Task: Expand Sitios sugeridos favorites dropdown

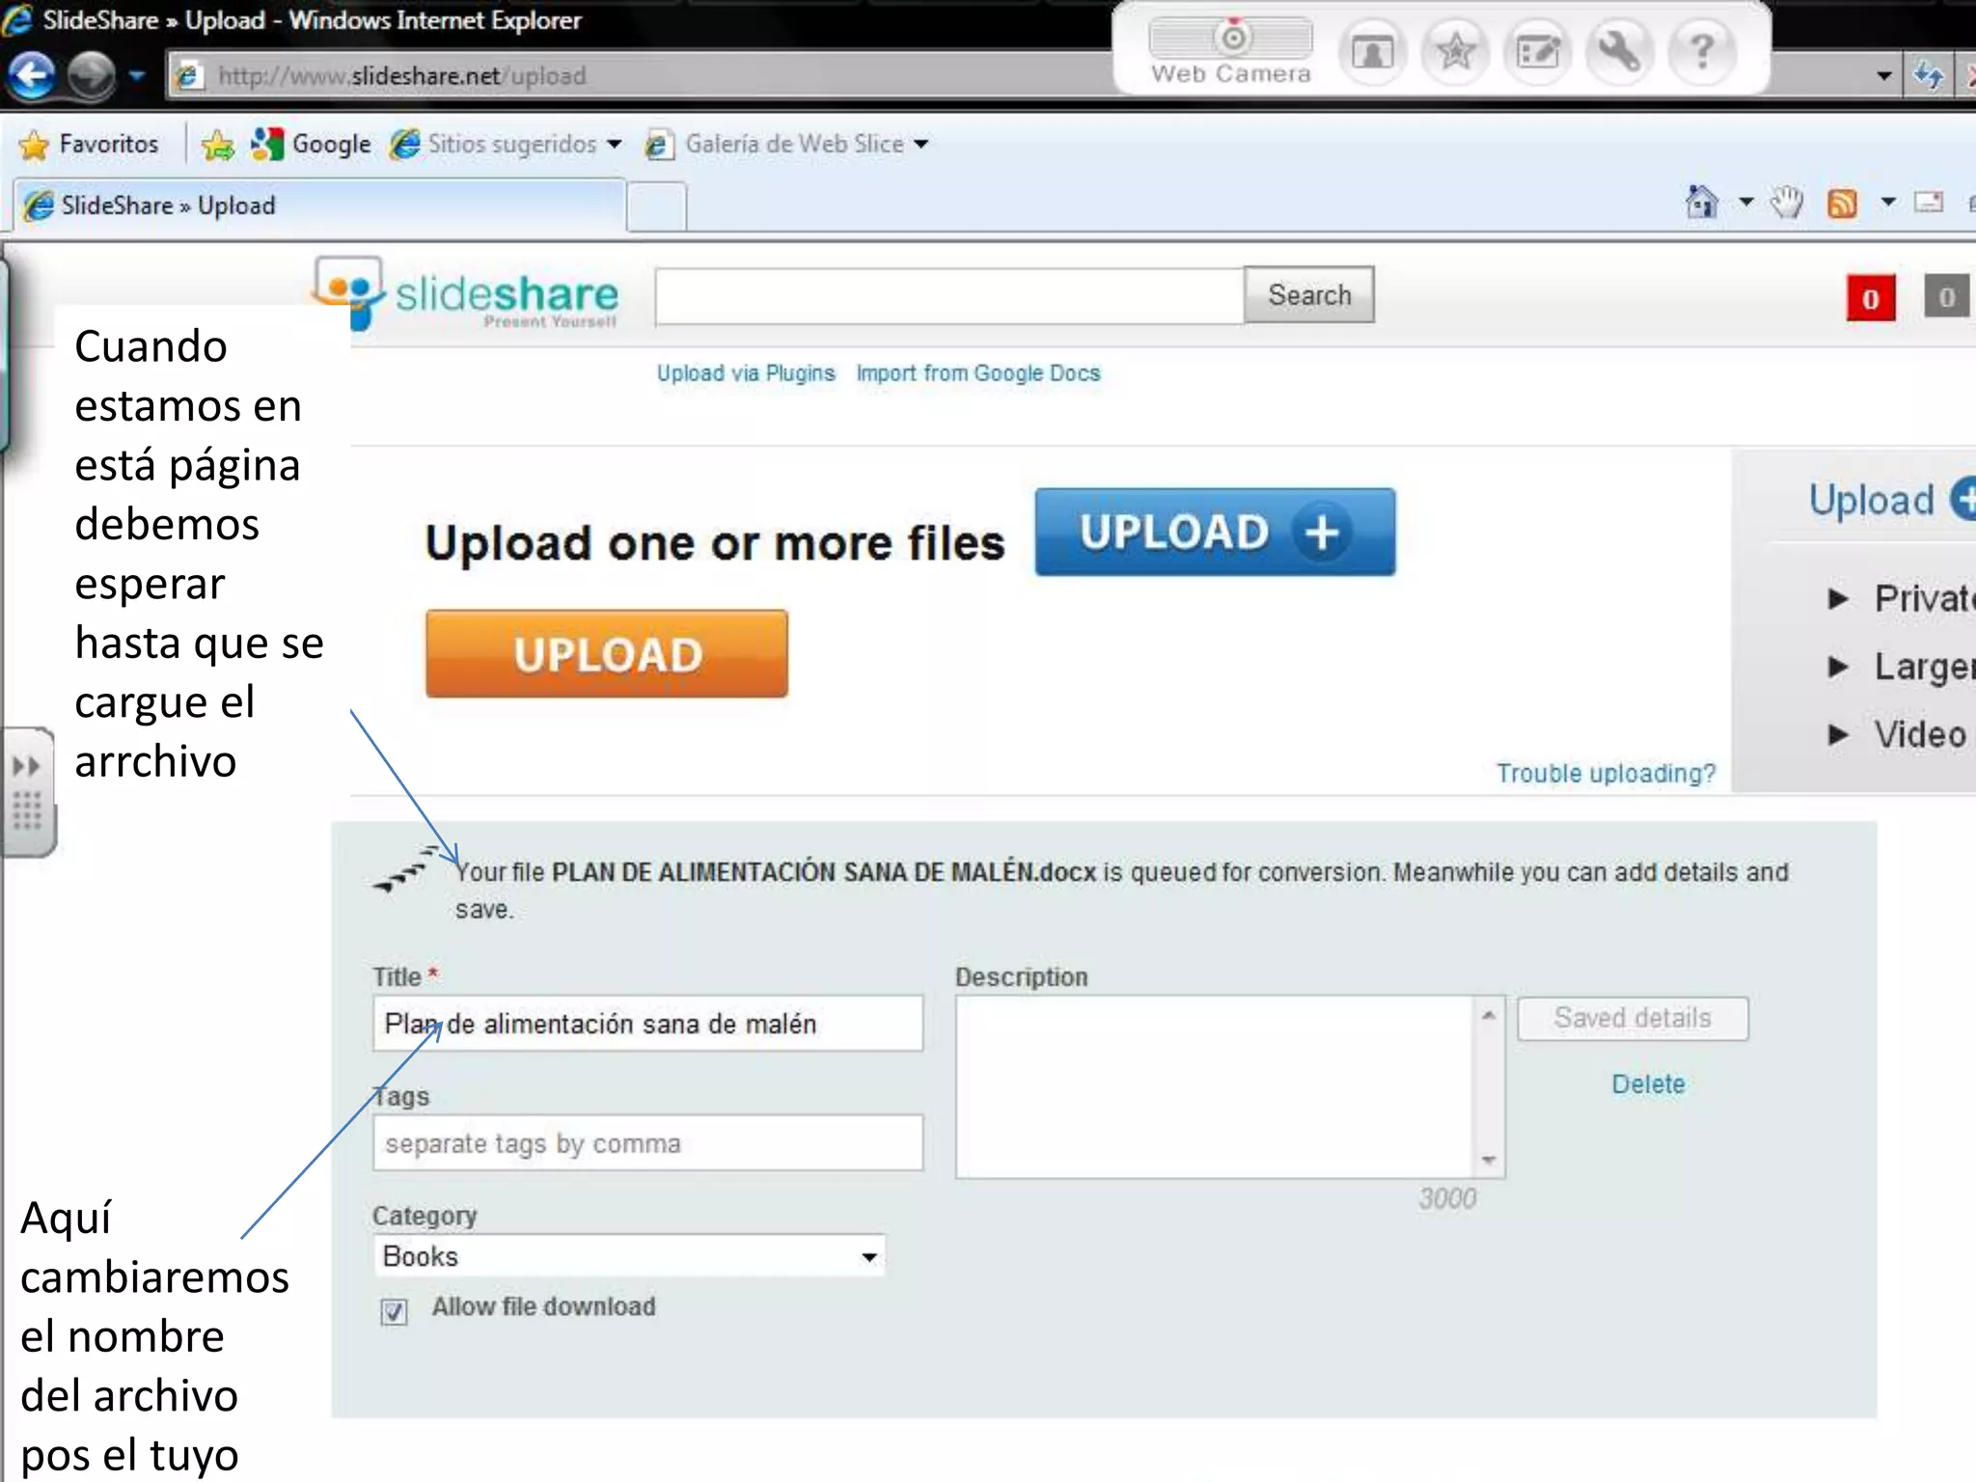Action: point(615,145)
